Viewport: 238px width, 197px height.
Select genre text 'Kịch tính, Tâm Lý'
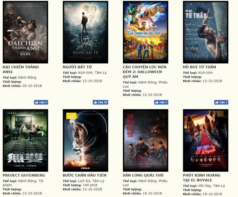tap(92, 73)
